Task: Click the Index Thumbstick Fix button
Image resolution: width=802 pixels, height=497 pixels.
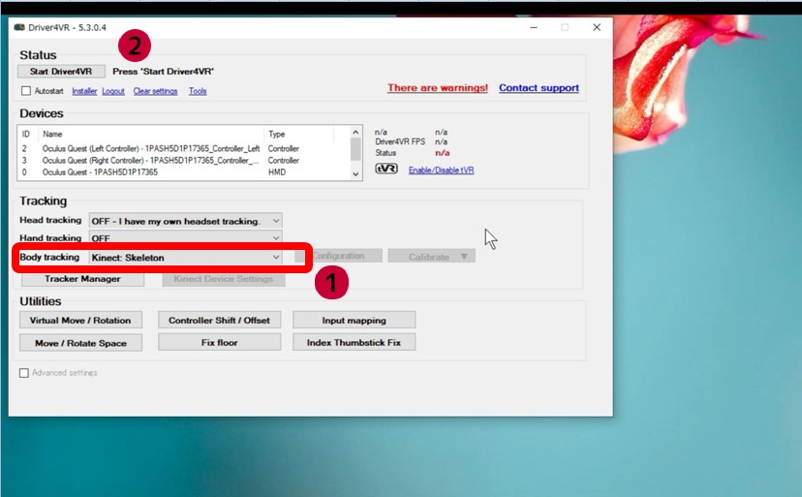Action: point(354,342)
